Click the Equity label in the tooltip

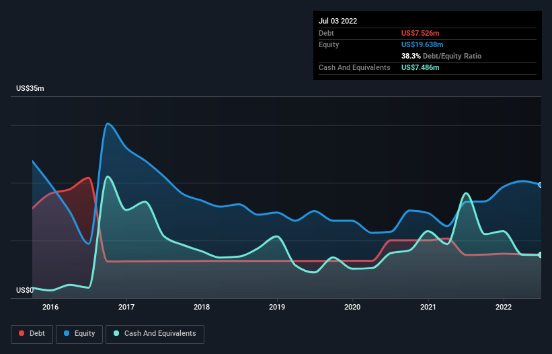(329, 44)
